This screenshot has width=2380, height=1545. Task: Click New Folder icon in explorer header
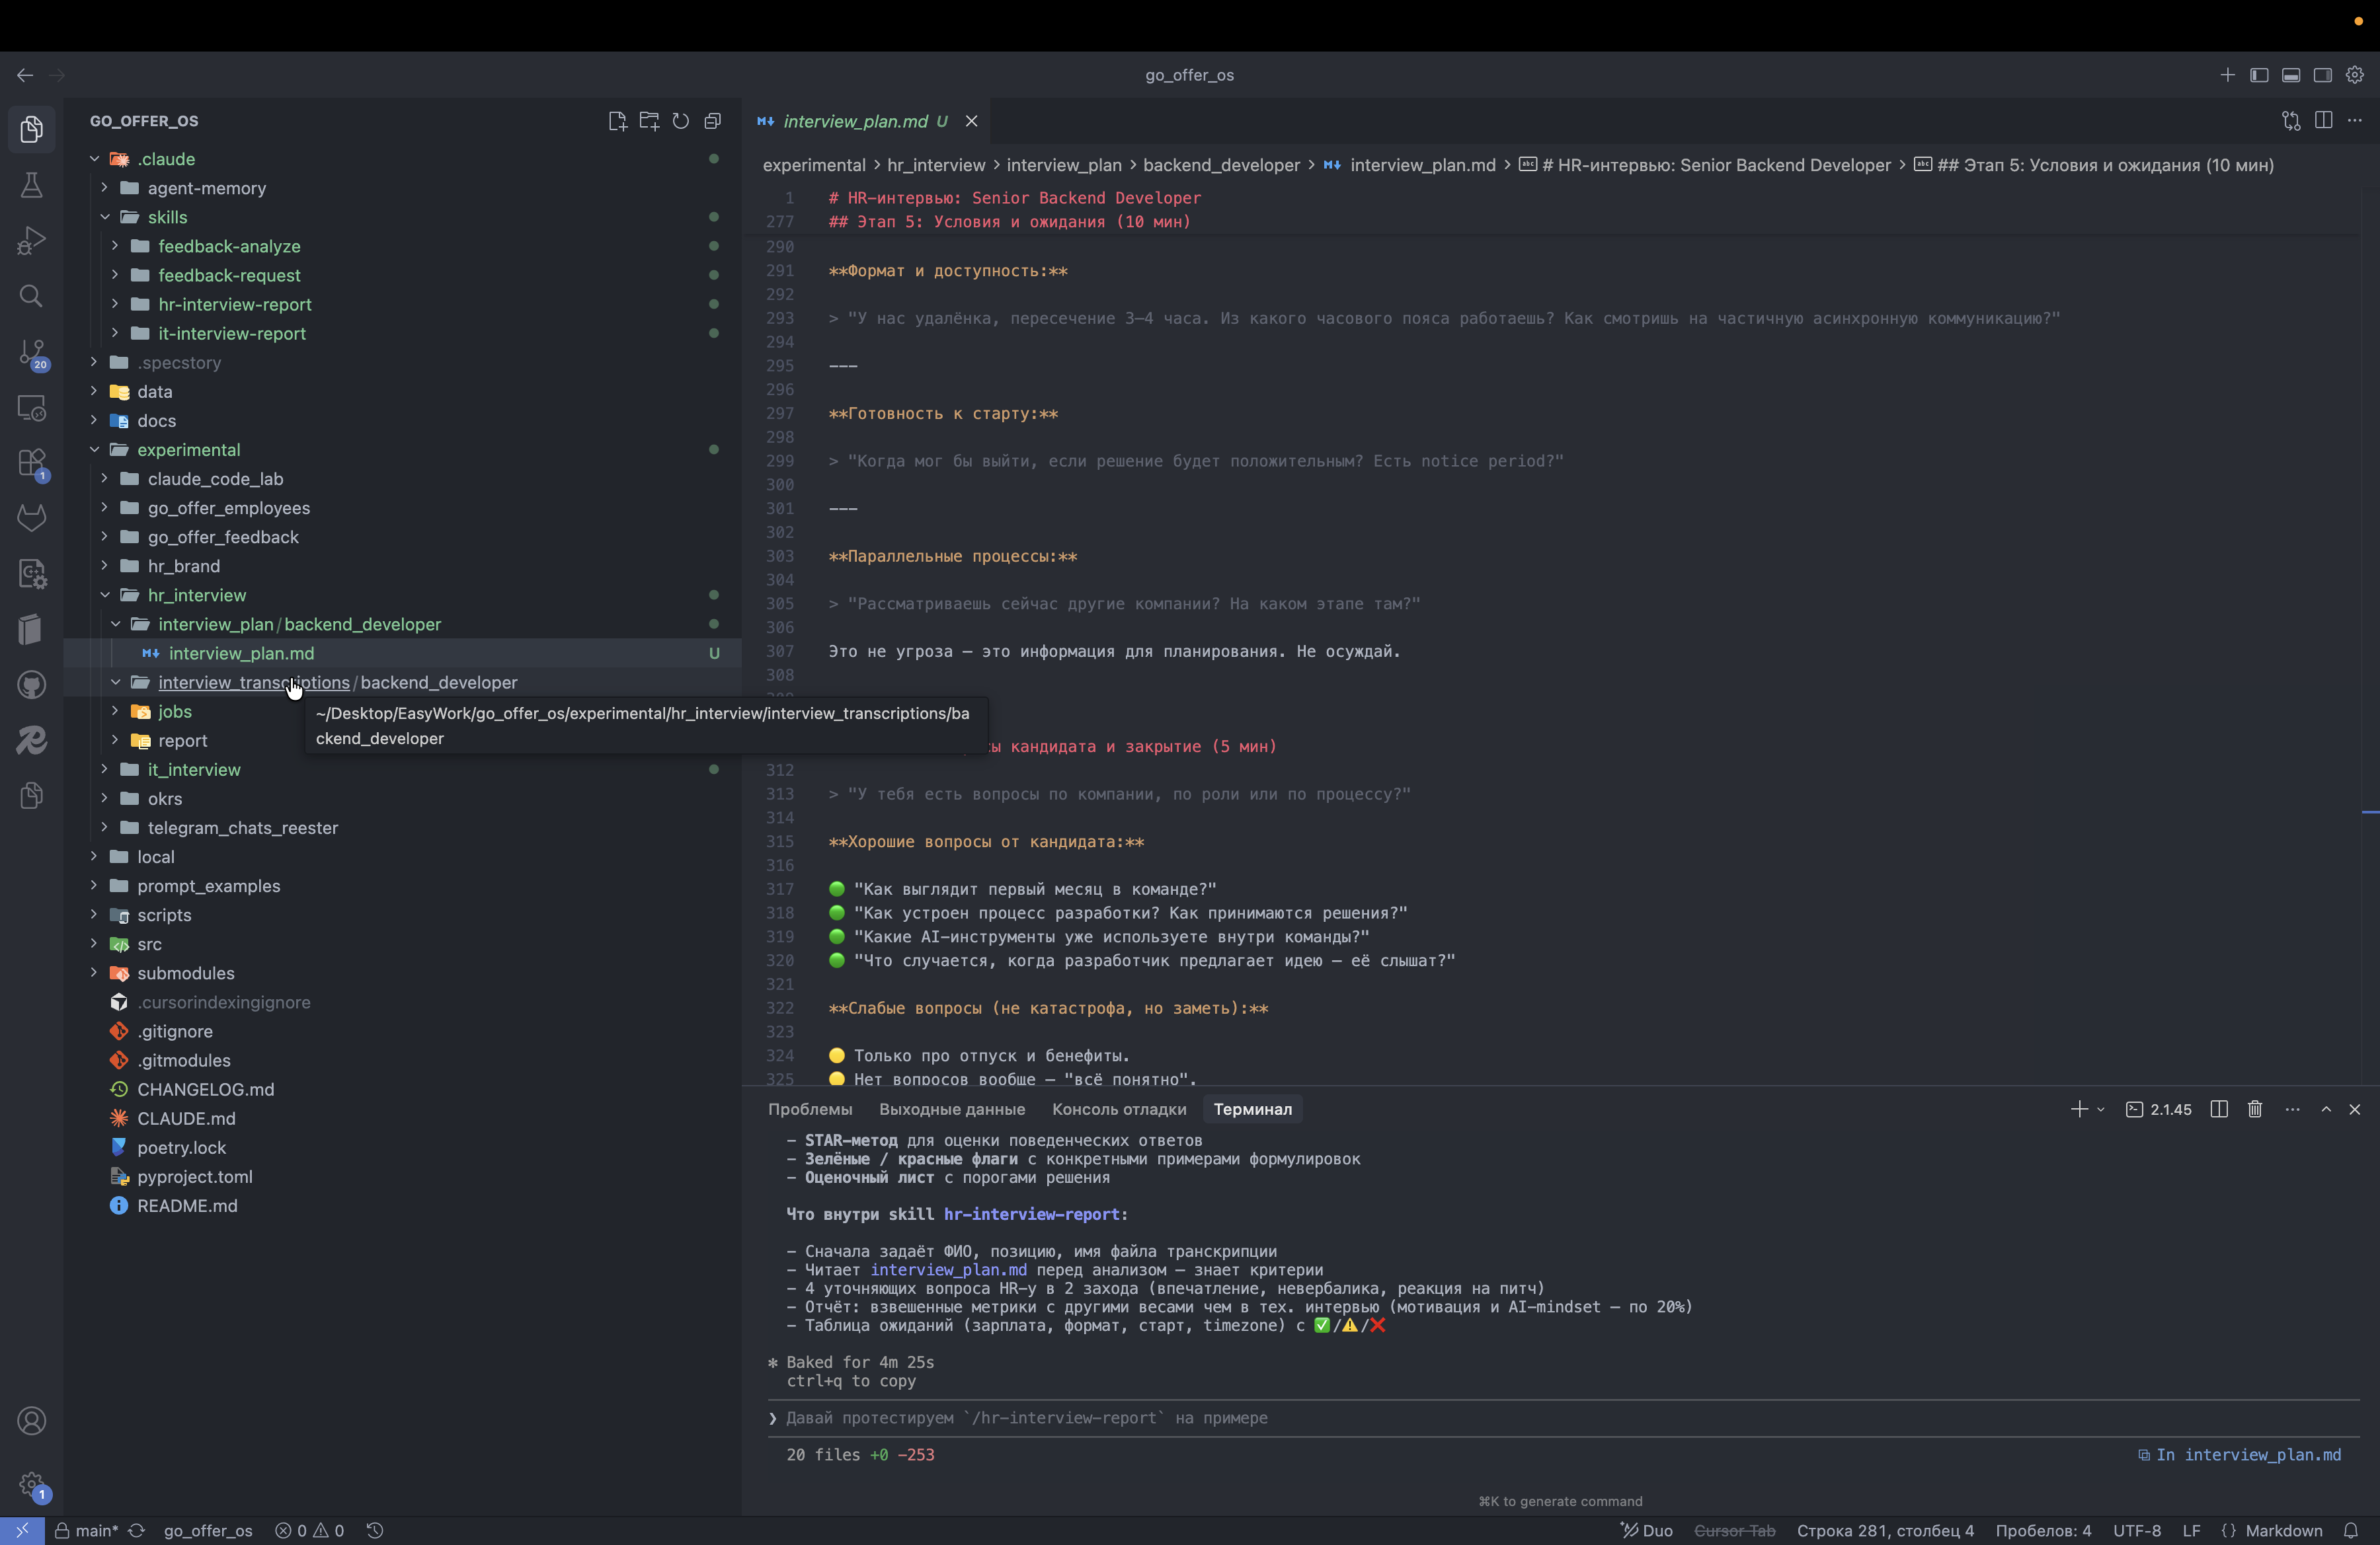tap(649, 121)
